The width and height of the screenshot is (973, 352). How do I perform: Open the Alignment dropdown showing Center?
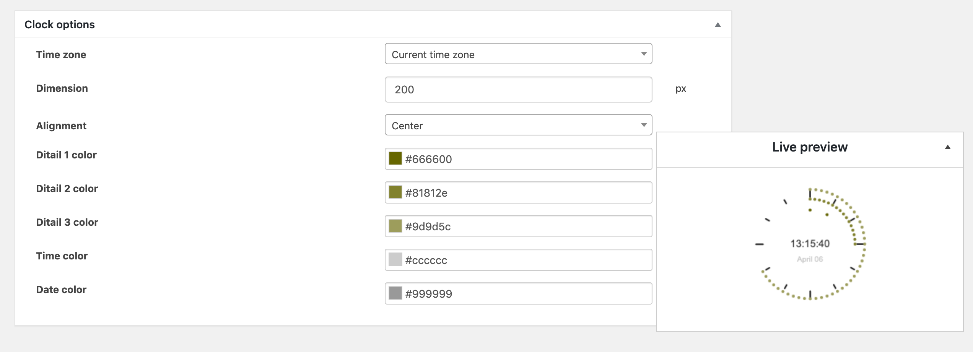(518, 125)
